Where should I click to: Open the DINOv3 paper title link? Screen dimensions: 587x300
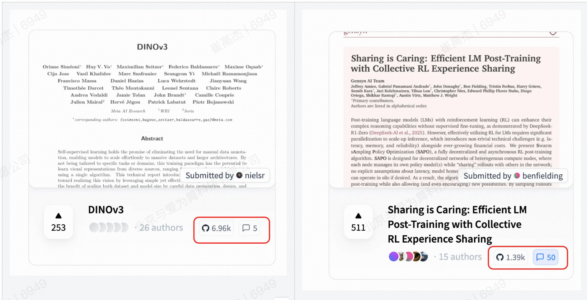pos(106,210)
